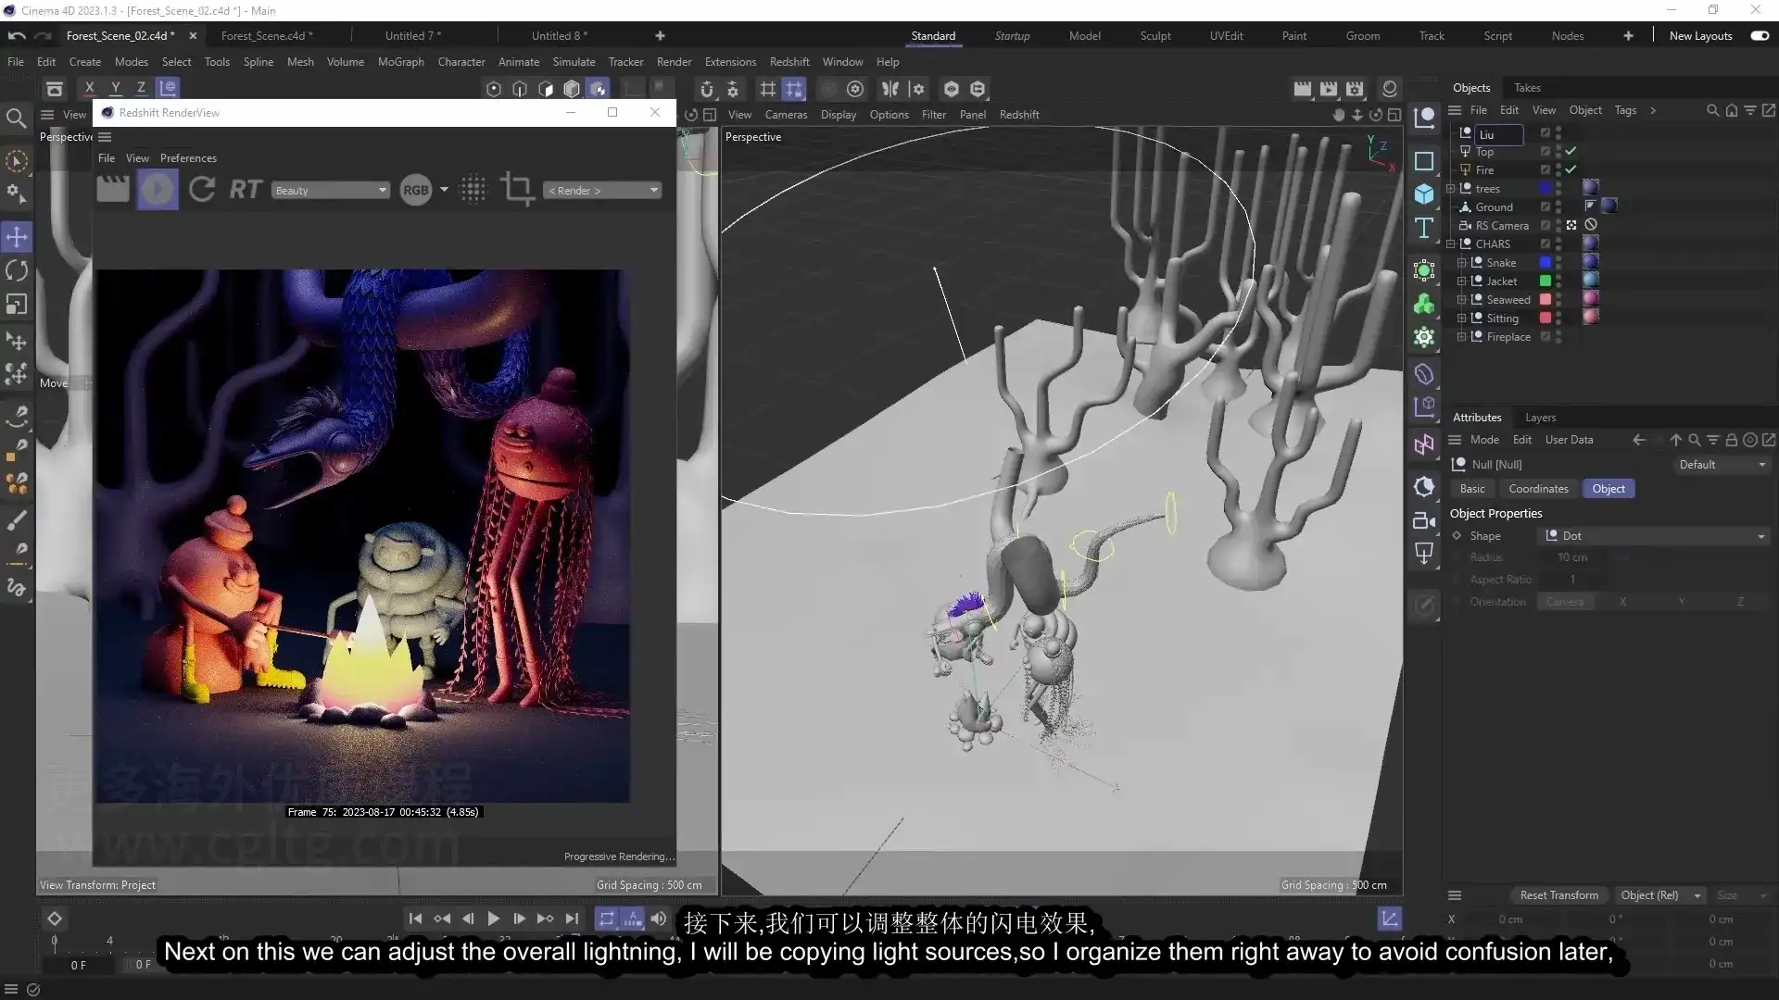Open the Cameras menu in the viewport
This screenshot has width=1779, height=1000.
tap(786, 114)
